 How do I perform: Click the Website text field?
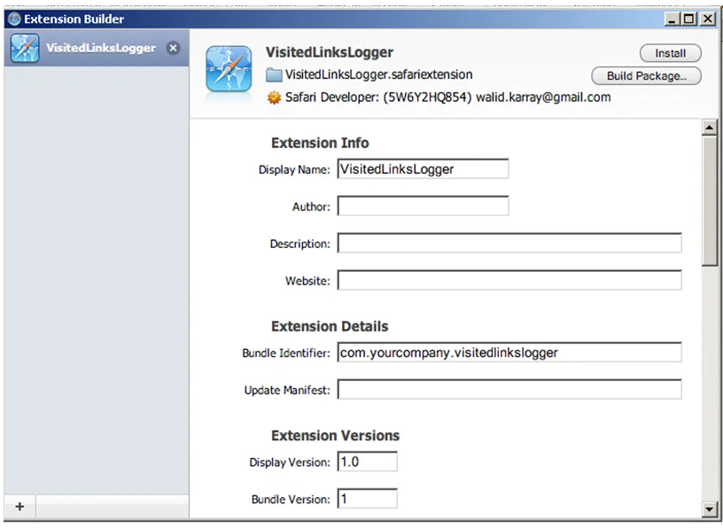click(509, 280)
